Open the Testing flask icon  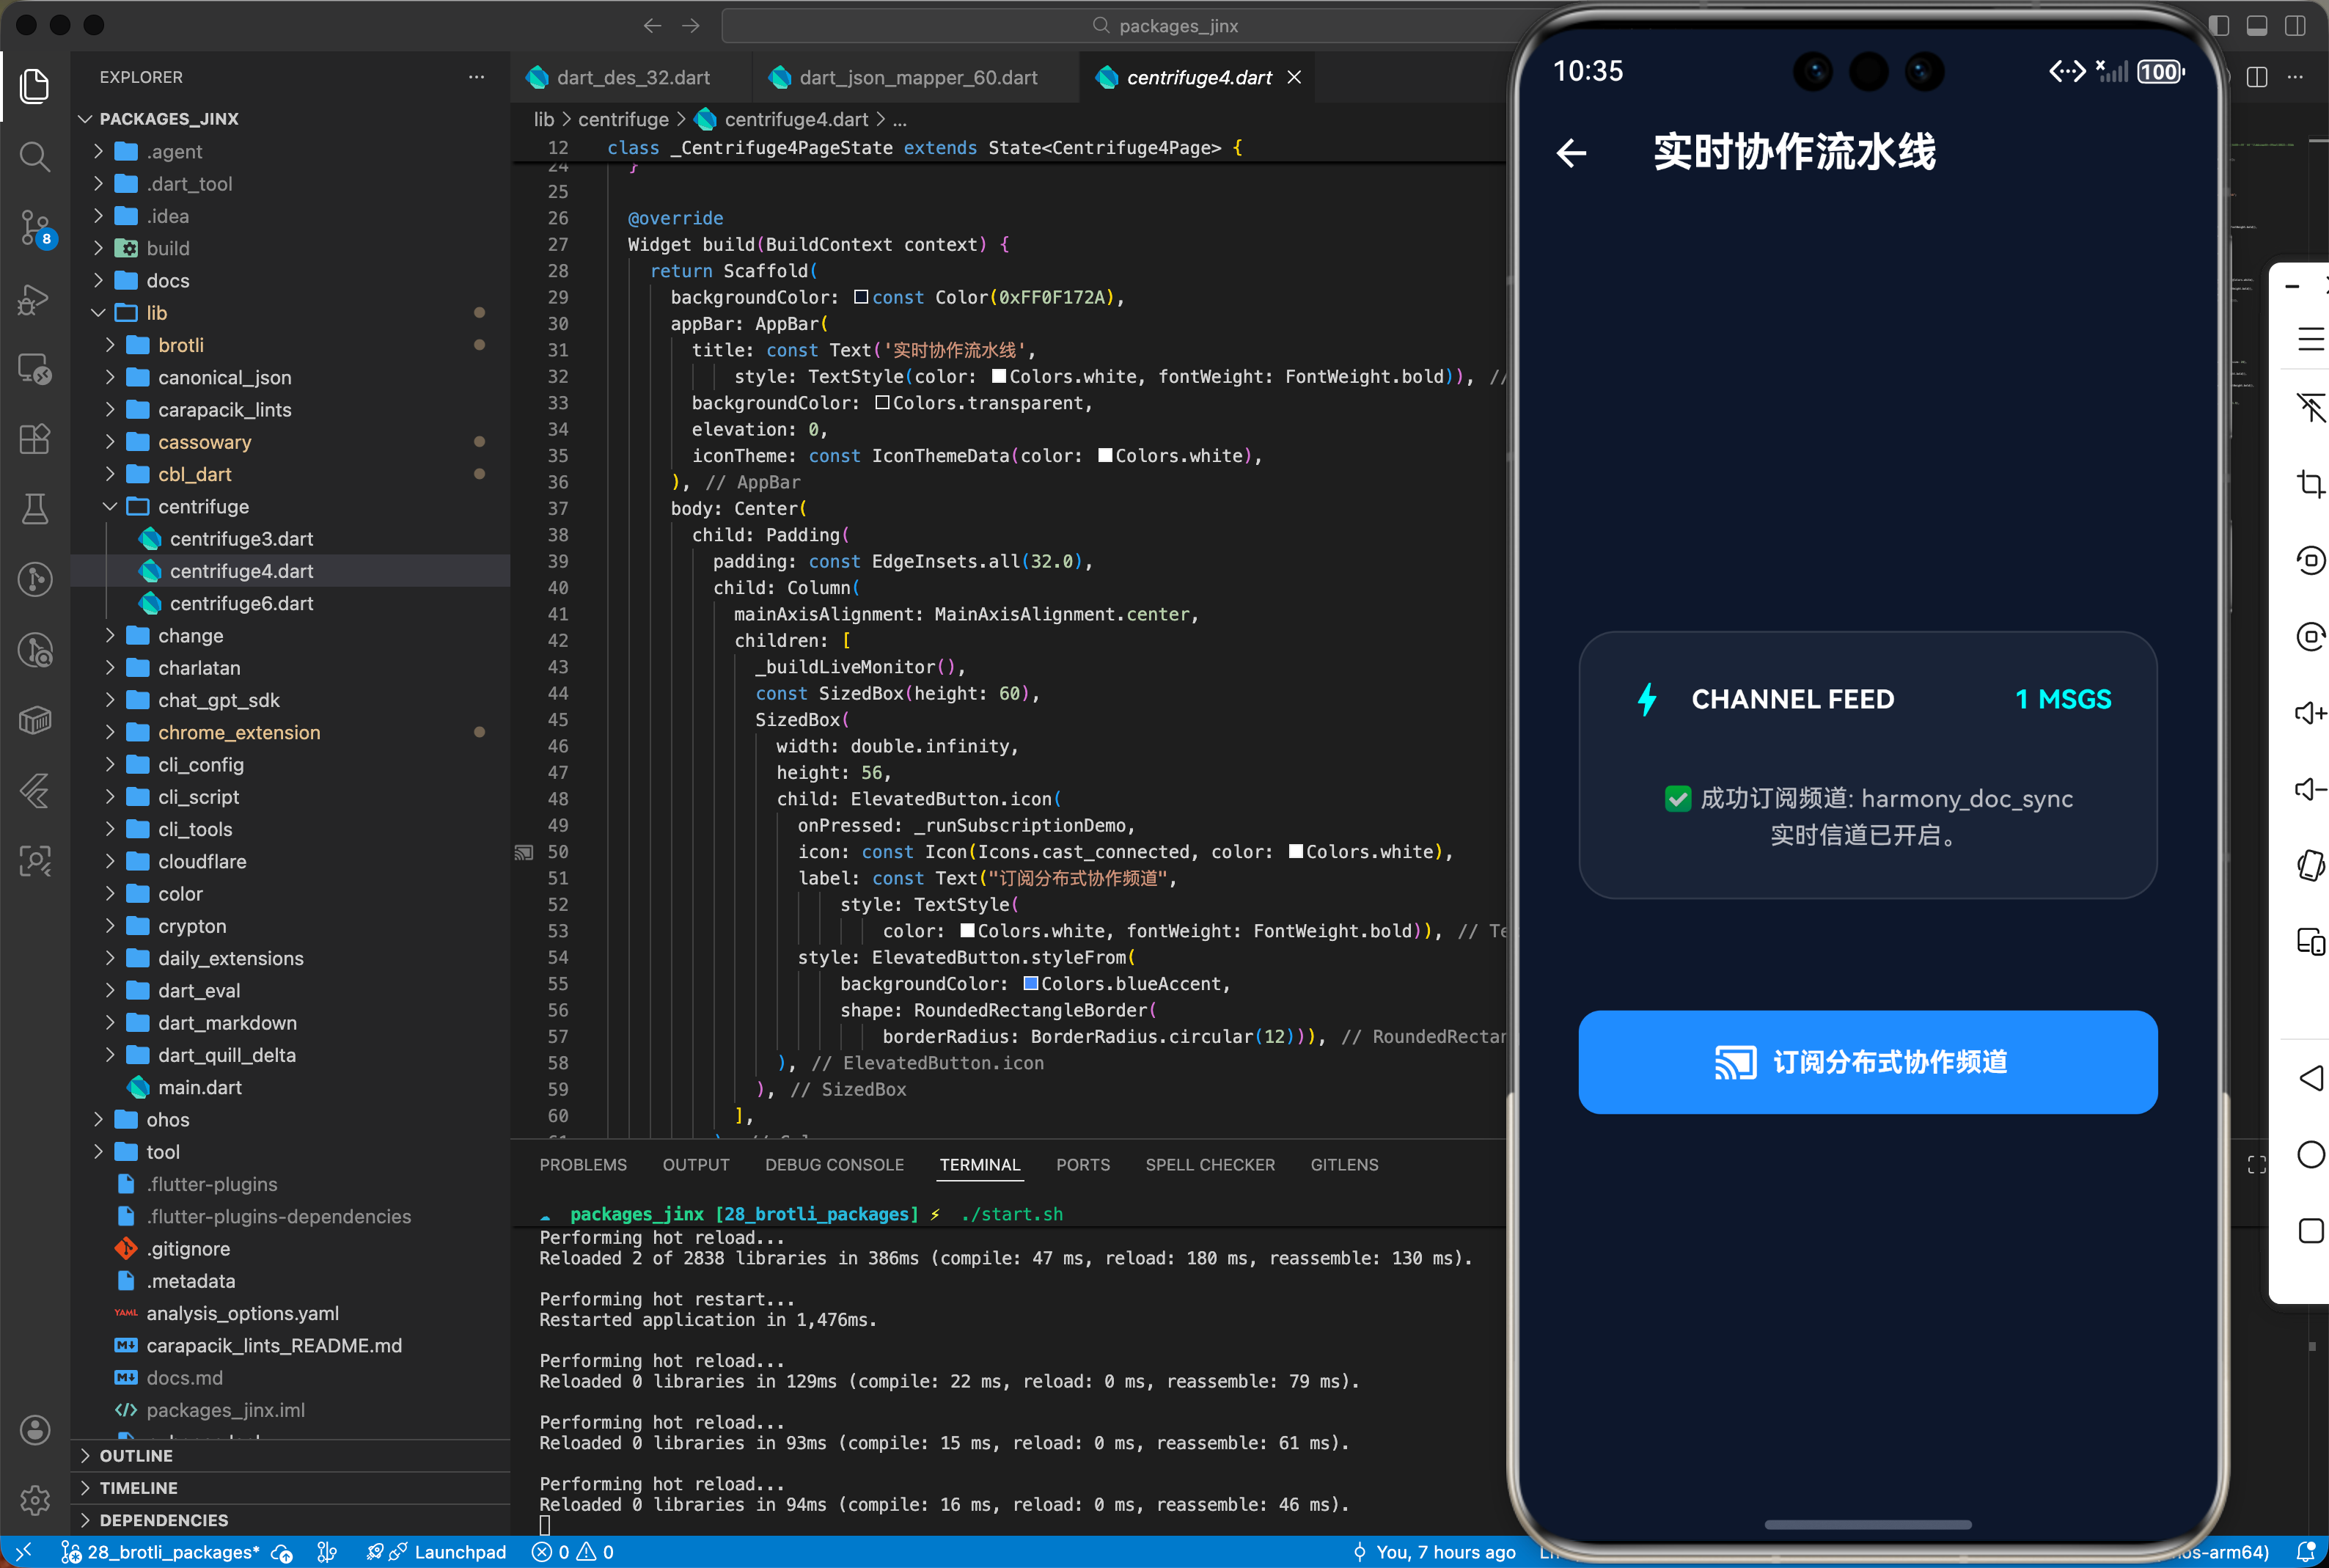(x=35, y=509)
